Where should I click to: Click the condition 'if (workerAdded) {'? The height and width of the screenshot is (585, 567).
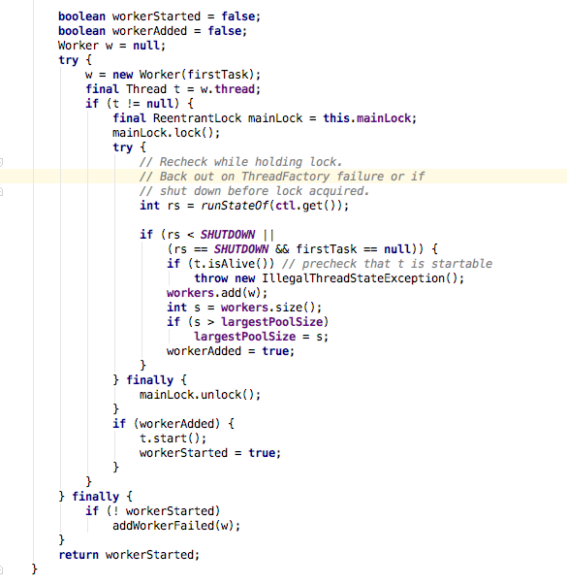[x=173, y=424]
